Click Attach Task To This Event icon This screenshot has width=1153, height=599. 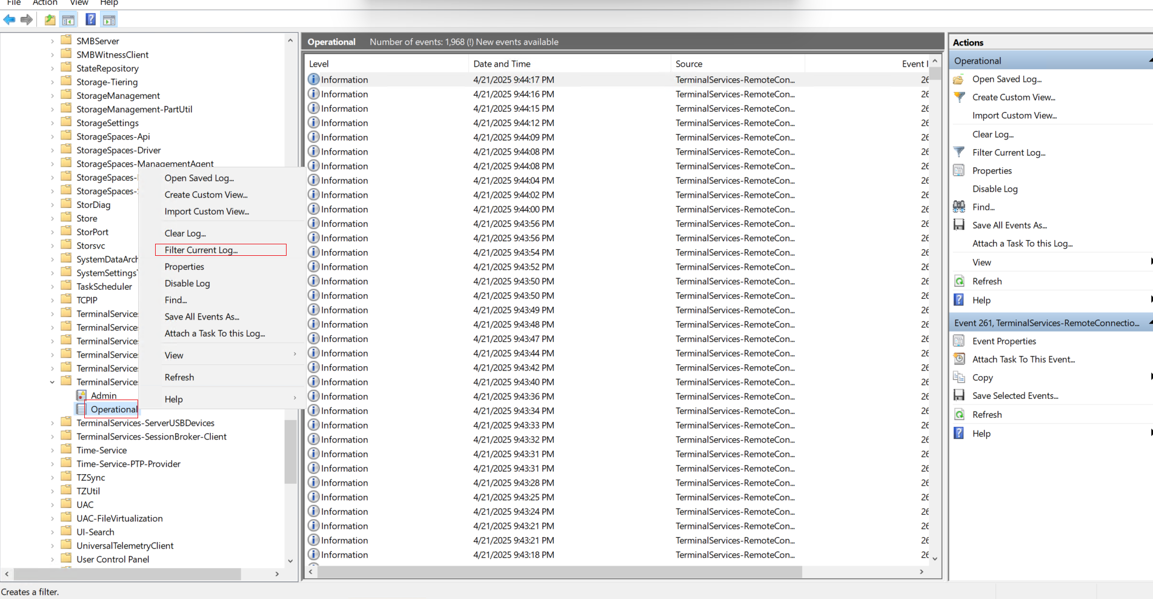coord(959,359)
